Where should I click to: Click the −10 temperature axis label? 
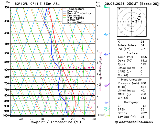tap(41, 119)
